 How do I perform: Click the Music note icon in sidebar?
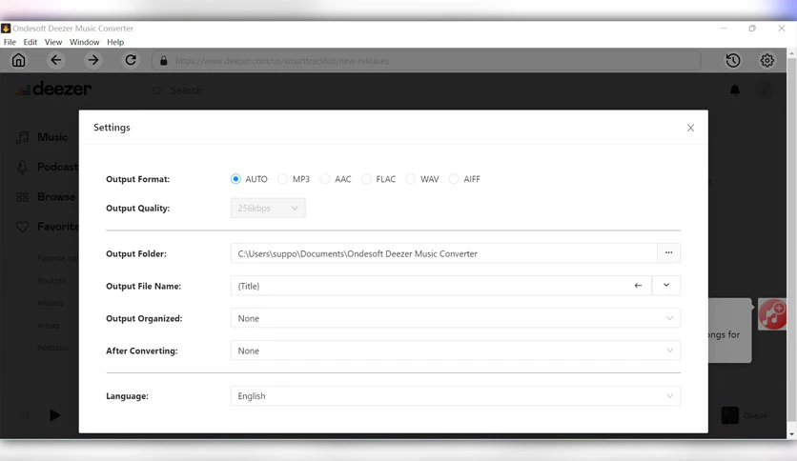(x=22, y=137)
